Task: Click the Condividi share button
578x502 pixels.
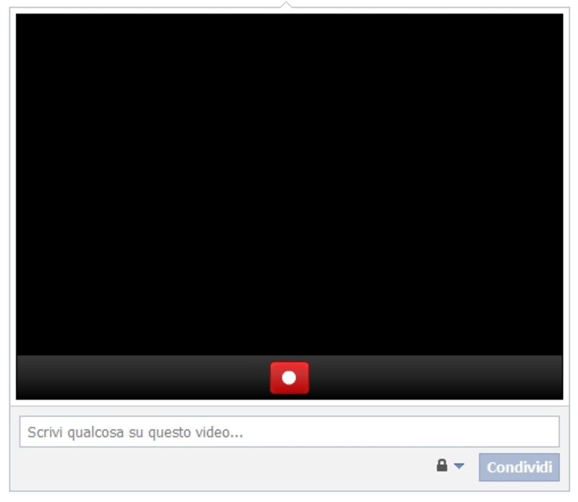Action: tap(519, 467)
